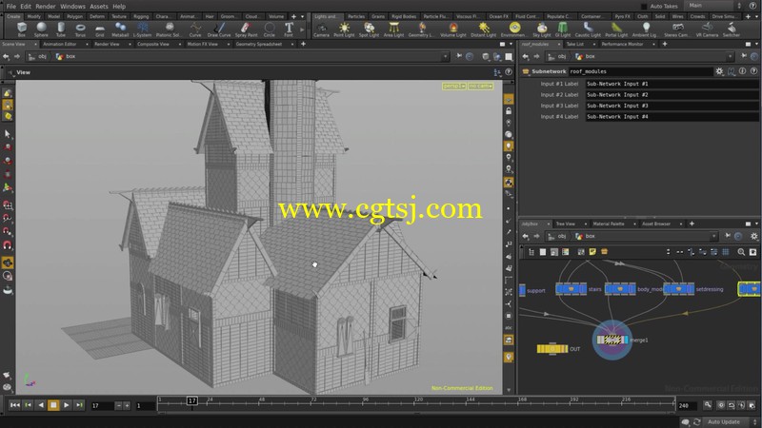This screenshot has height=428, width=762.
Task: Add a Distant Light
Action: point(484,29)
